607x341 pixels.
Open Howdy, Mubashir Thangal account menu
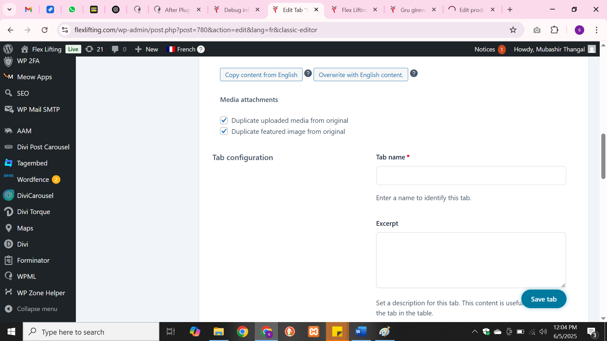pos(555,49)
